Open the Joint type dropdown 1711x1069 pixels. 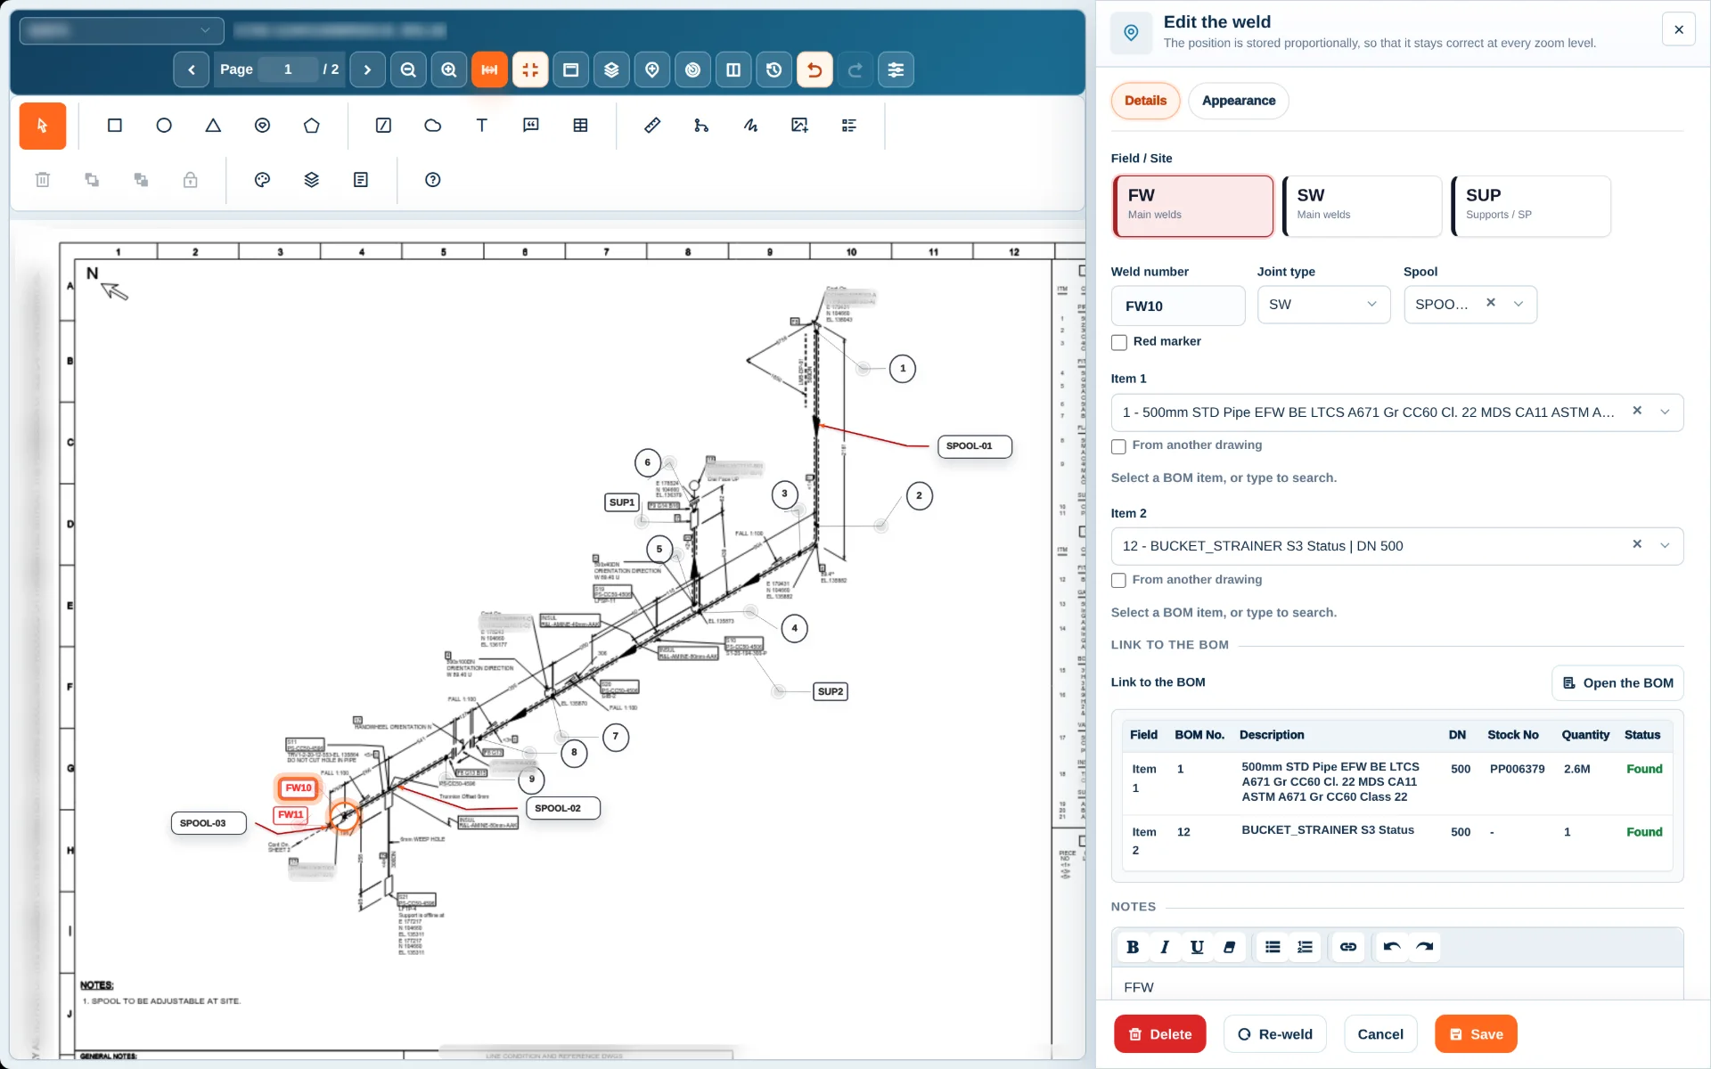[x=1323, y=305]
